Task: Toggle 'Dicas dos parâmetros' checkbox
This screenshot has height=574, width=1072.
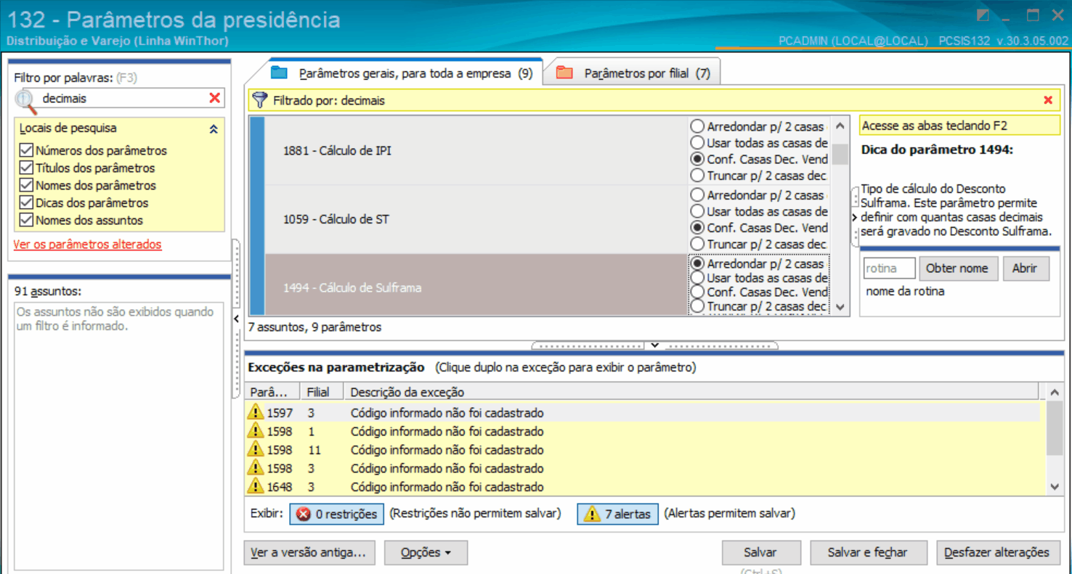Action: [x=27, y=202]
